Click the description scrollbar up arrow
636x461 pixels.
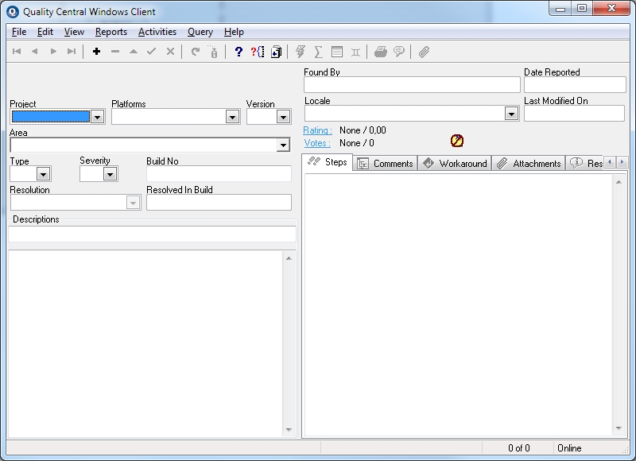[x=289, y=258]
